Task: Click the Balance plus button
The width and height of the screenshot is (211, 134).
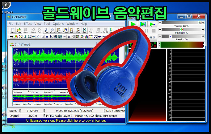Action: [203, 30]
